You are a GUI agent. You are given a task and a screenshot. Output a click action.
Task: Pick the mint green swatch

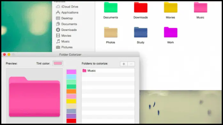coord(71,82)
